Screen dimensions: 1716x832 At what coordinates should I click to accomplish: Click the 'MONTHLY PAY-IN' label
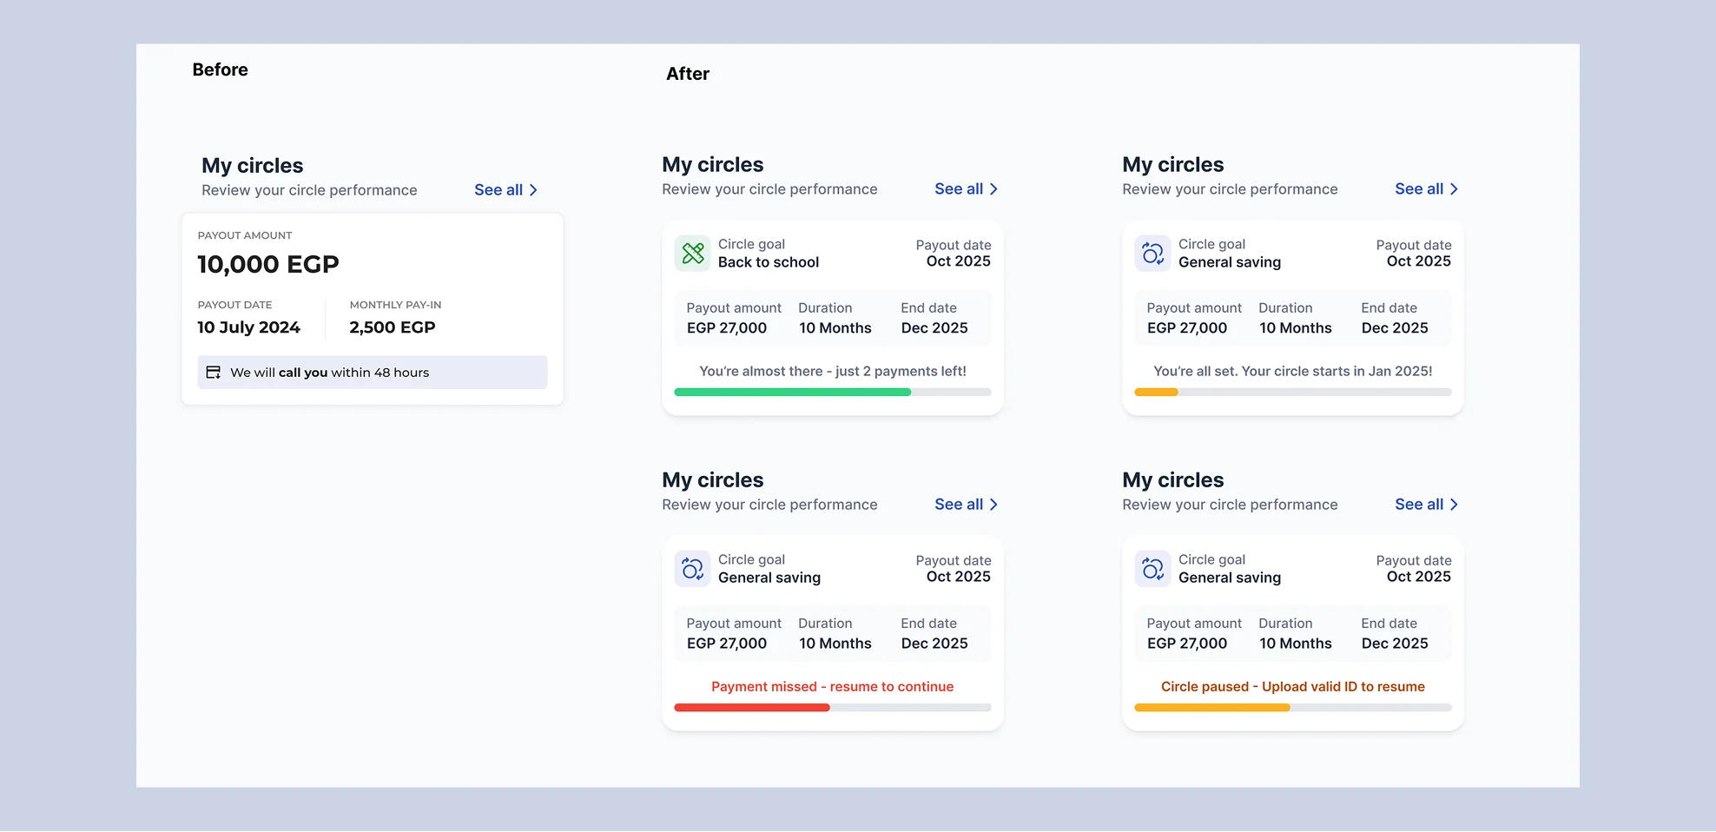[395, 305]
